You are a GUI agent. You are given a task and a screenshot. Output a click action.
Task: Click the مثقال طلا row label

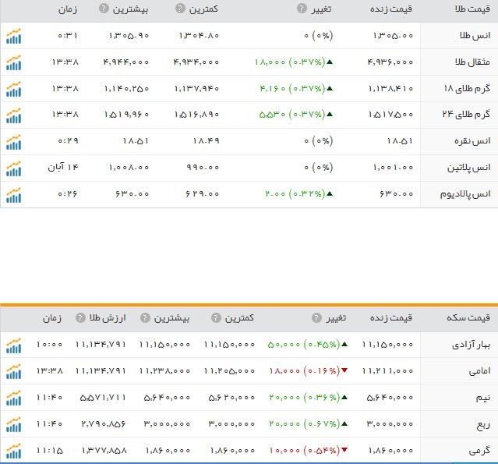(x=472, y=62)
